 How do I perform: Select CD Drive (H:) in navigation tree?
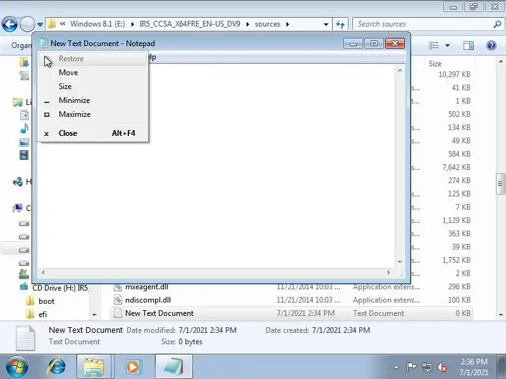(60, 287)
